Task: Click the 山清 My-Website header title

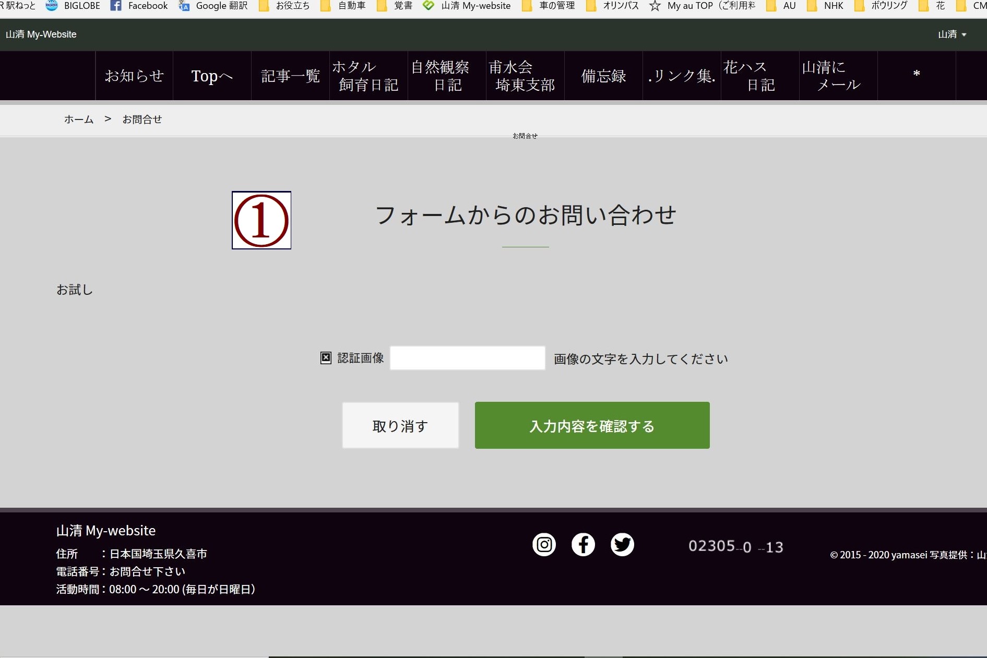Action: tap(41, 34)
